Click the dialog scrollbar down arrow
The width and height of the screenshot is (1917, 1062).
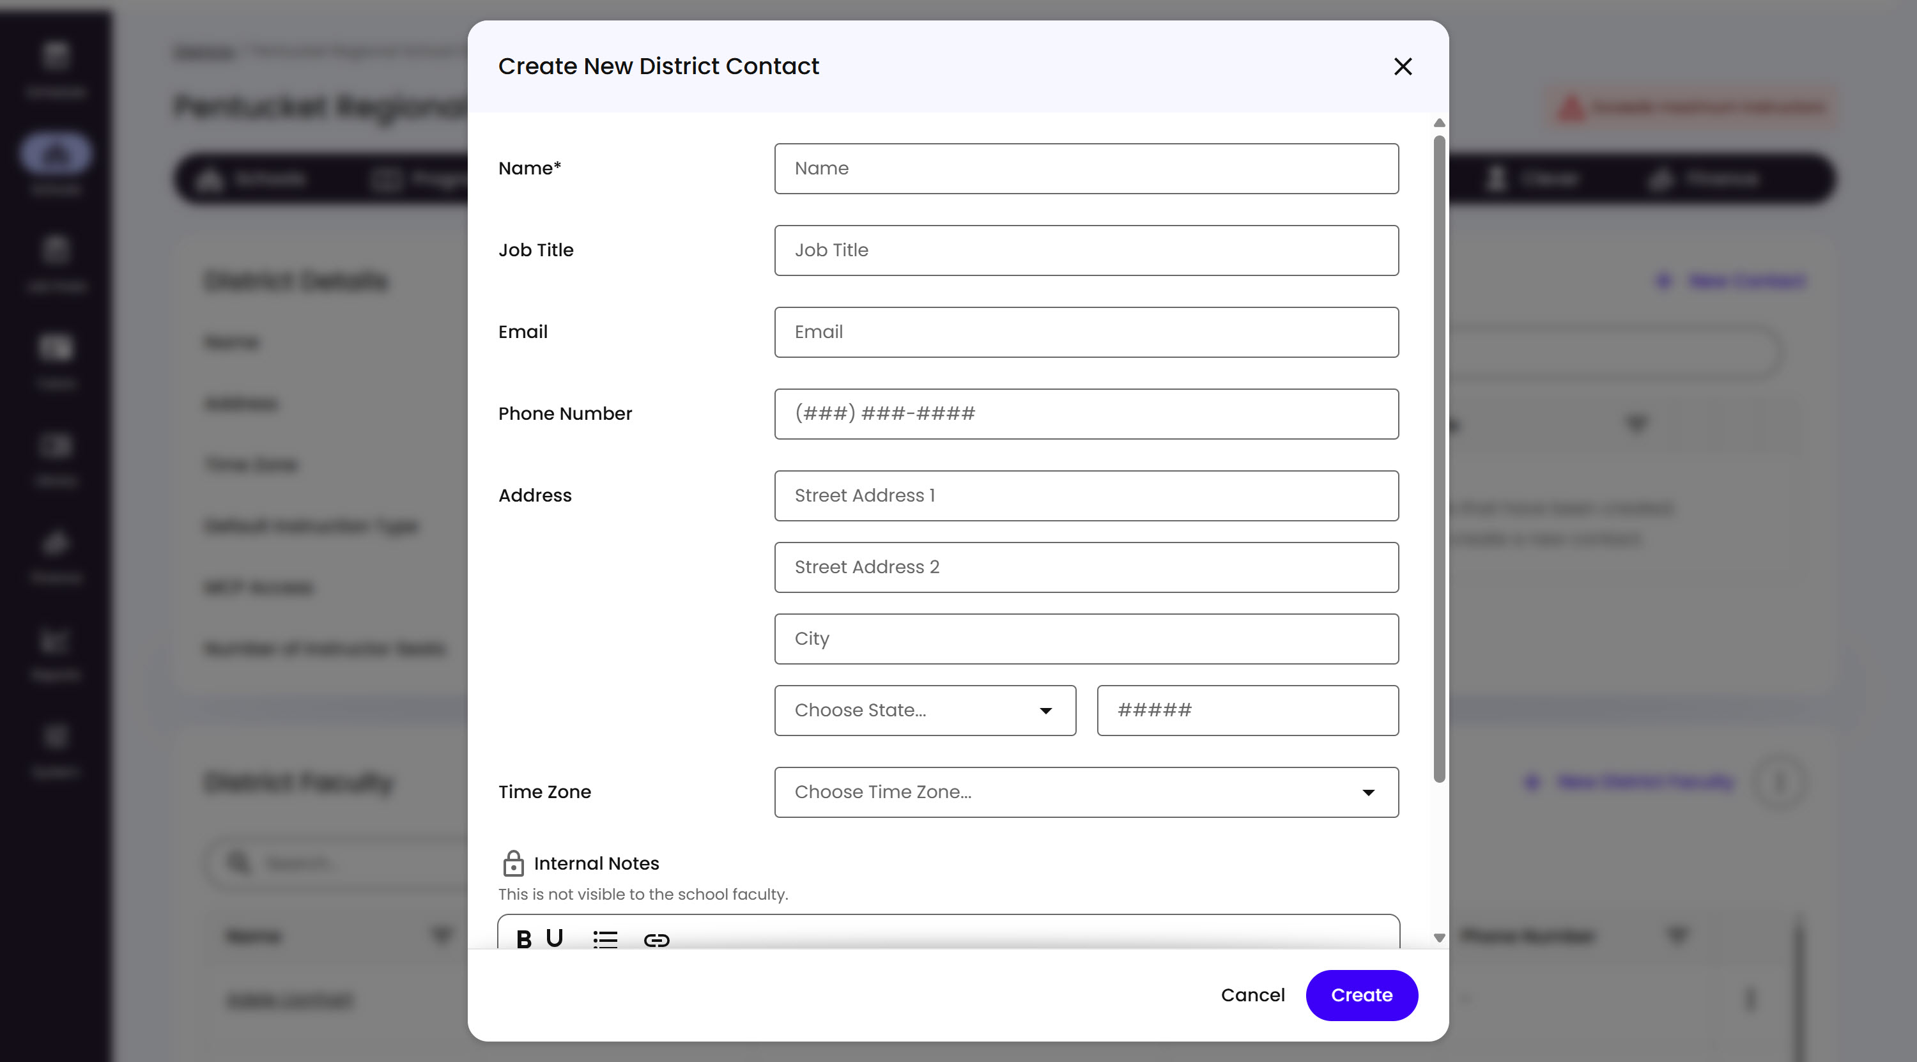[1439, 939]
